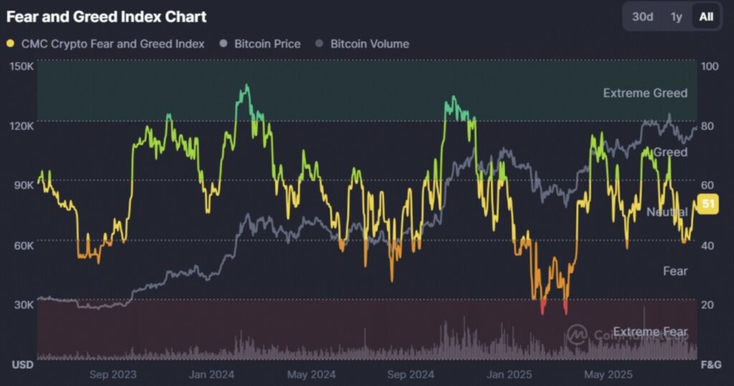Click the Sep 2023 x-axis label
Image resolution: width=734 pixels, height=386 pixels.
coord(113,374)
